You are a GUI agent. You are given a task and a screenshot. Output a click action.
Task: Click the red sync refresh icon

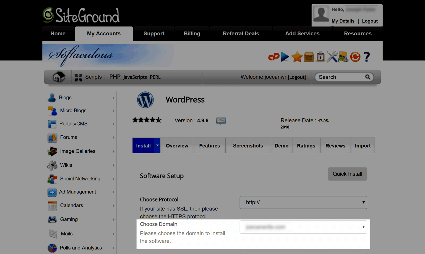355,57
